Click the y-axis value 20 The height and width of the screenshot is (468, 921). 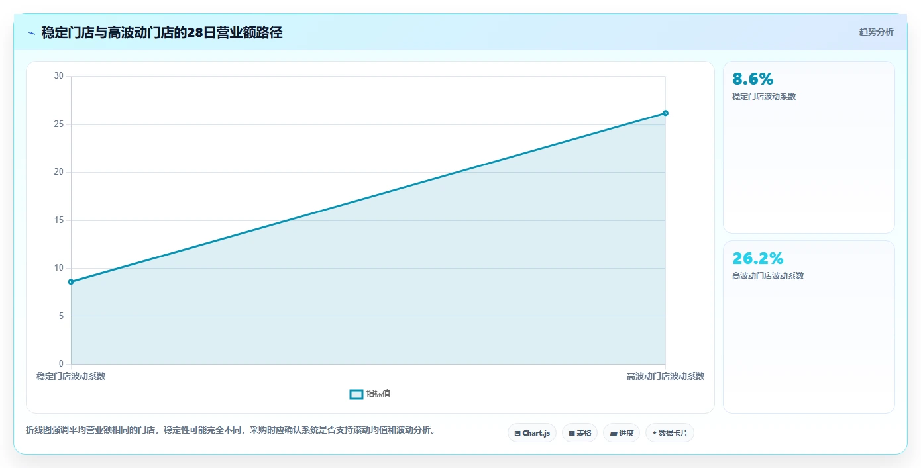[59, 172]
